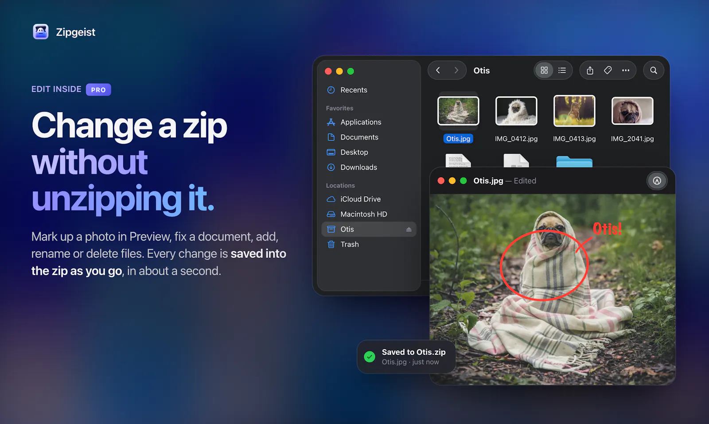This screenshot has width=709, height=424.
Task: Open the Share menu in Finder toolbar
Action: pyautogui.click(x=590, y=70)
